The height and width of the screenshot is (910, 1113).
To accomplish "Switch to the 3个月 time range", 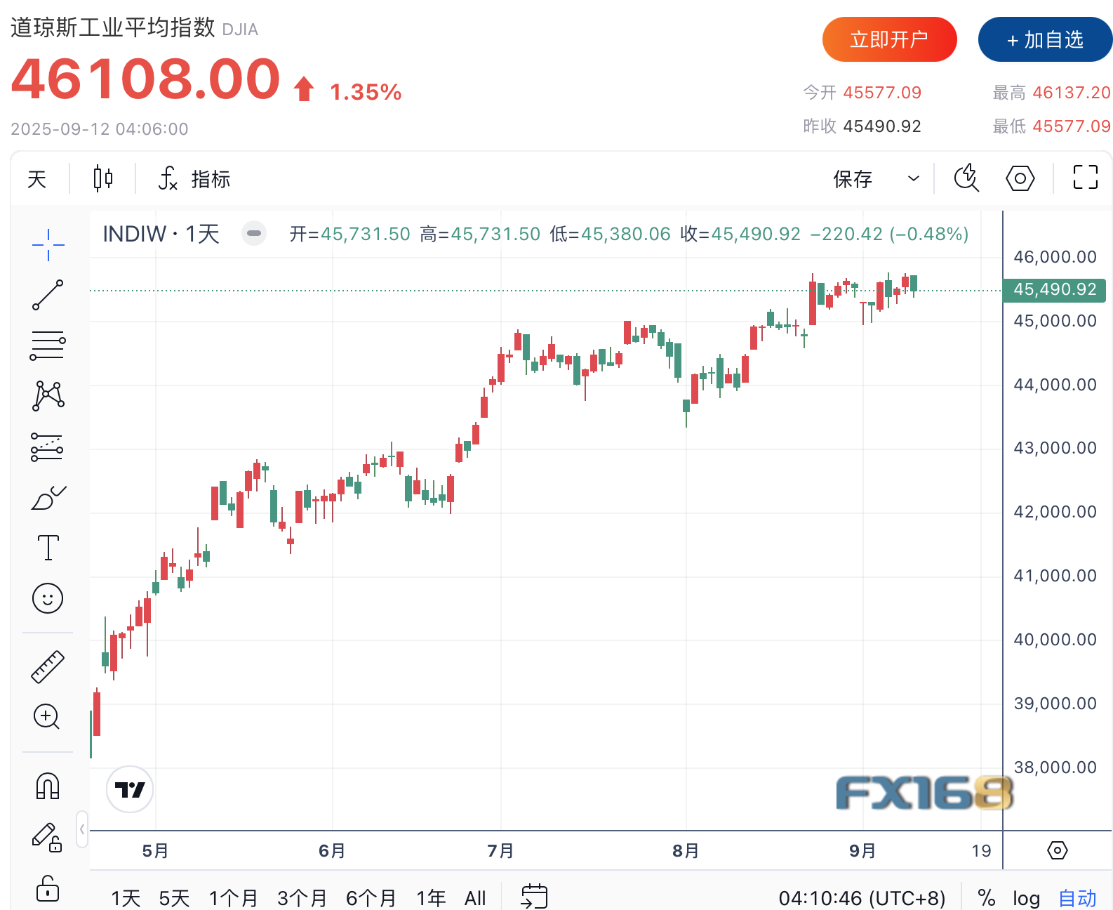I will (302, 897).
